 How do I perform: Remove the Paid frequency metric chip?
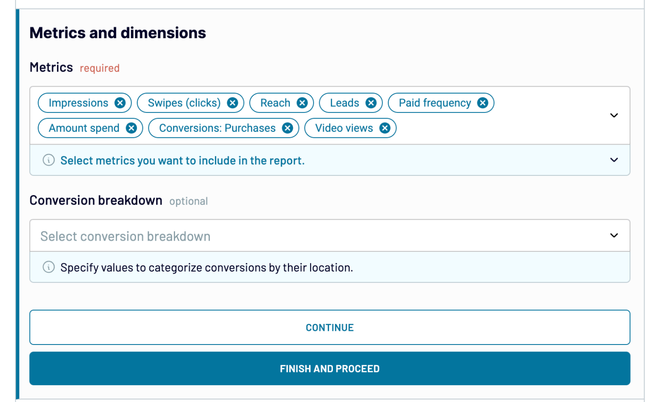click(x=483, y=103)
